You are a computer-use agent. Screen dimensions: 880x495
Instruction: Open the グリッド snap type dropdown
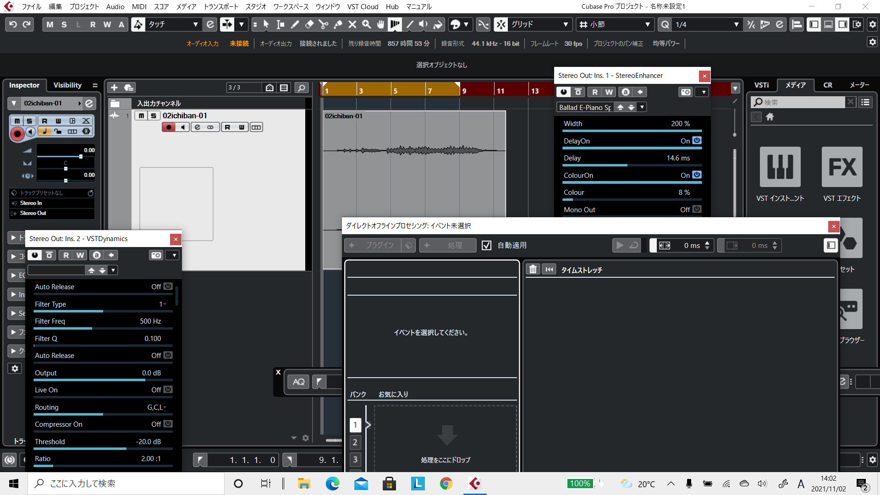[566, 24]
